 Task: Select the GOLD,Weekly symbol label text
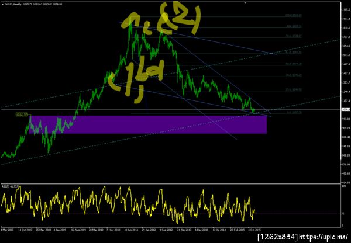click(14, 4)
